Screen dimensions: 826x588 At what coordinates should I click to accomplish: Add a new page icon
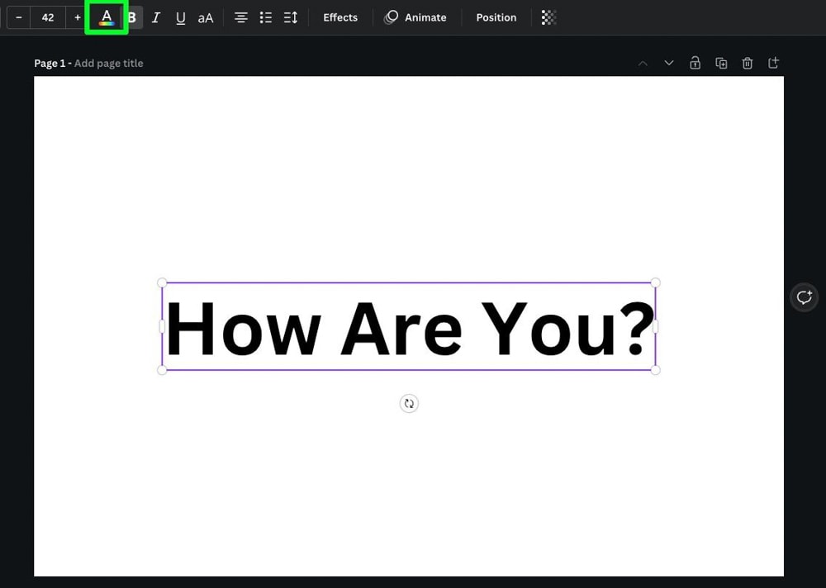pos(773,64)
